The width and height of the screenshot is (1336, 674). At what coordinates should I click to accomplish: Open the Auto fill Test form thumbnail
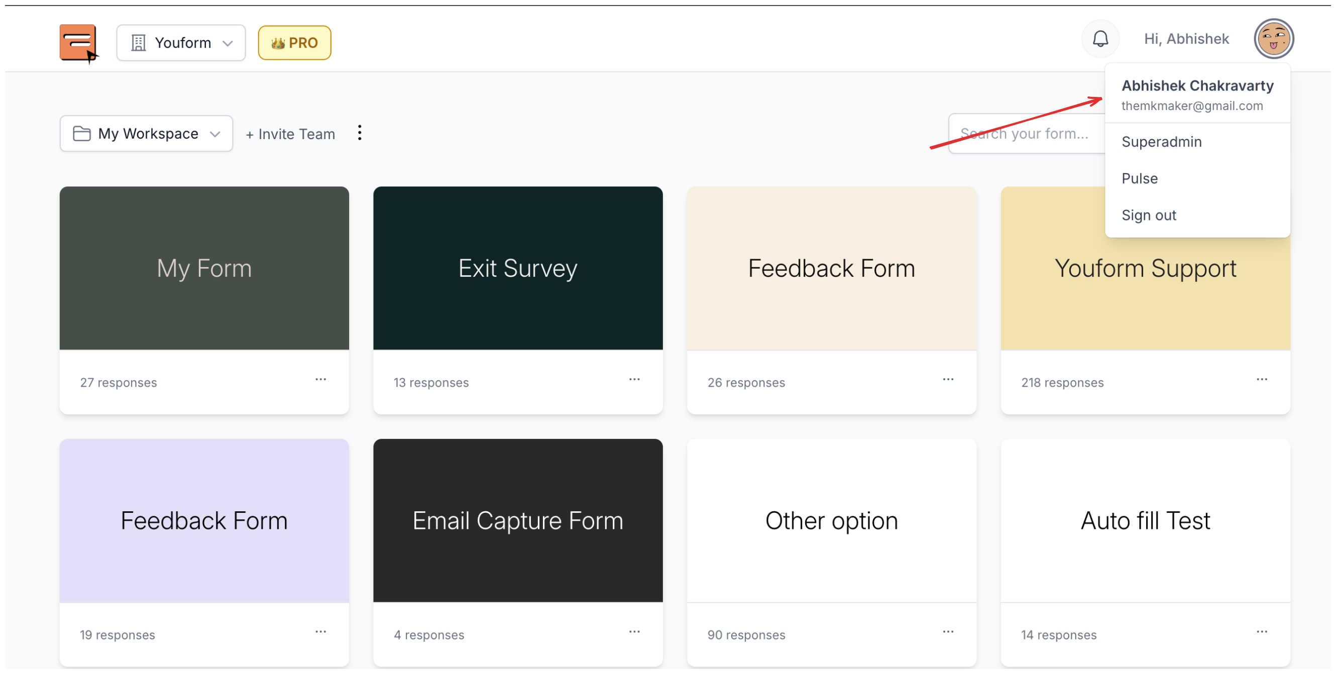click(x=1145, y=521)
